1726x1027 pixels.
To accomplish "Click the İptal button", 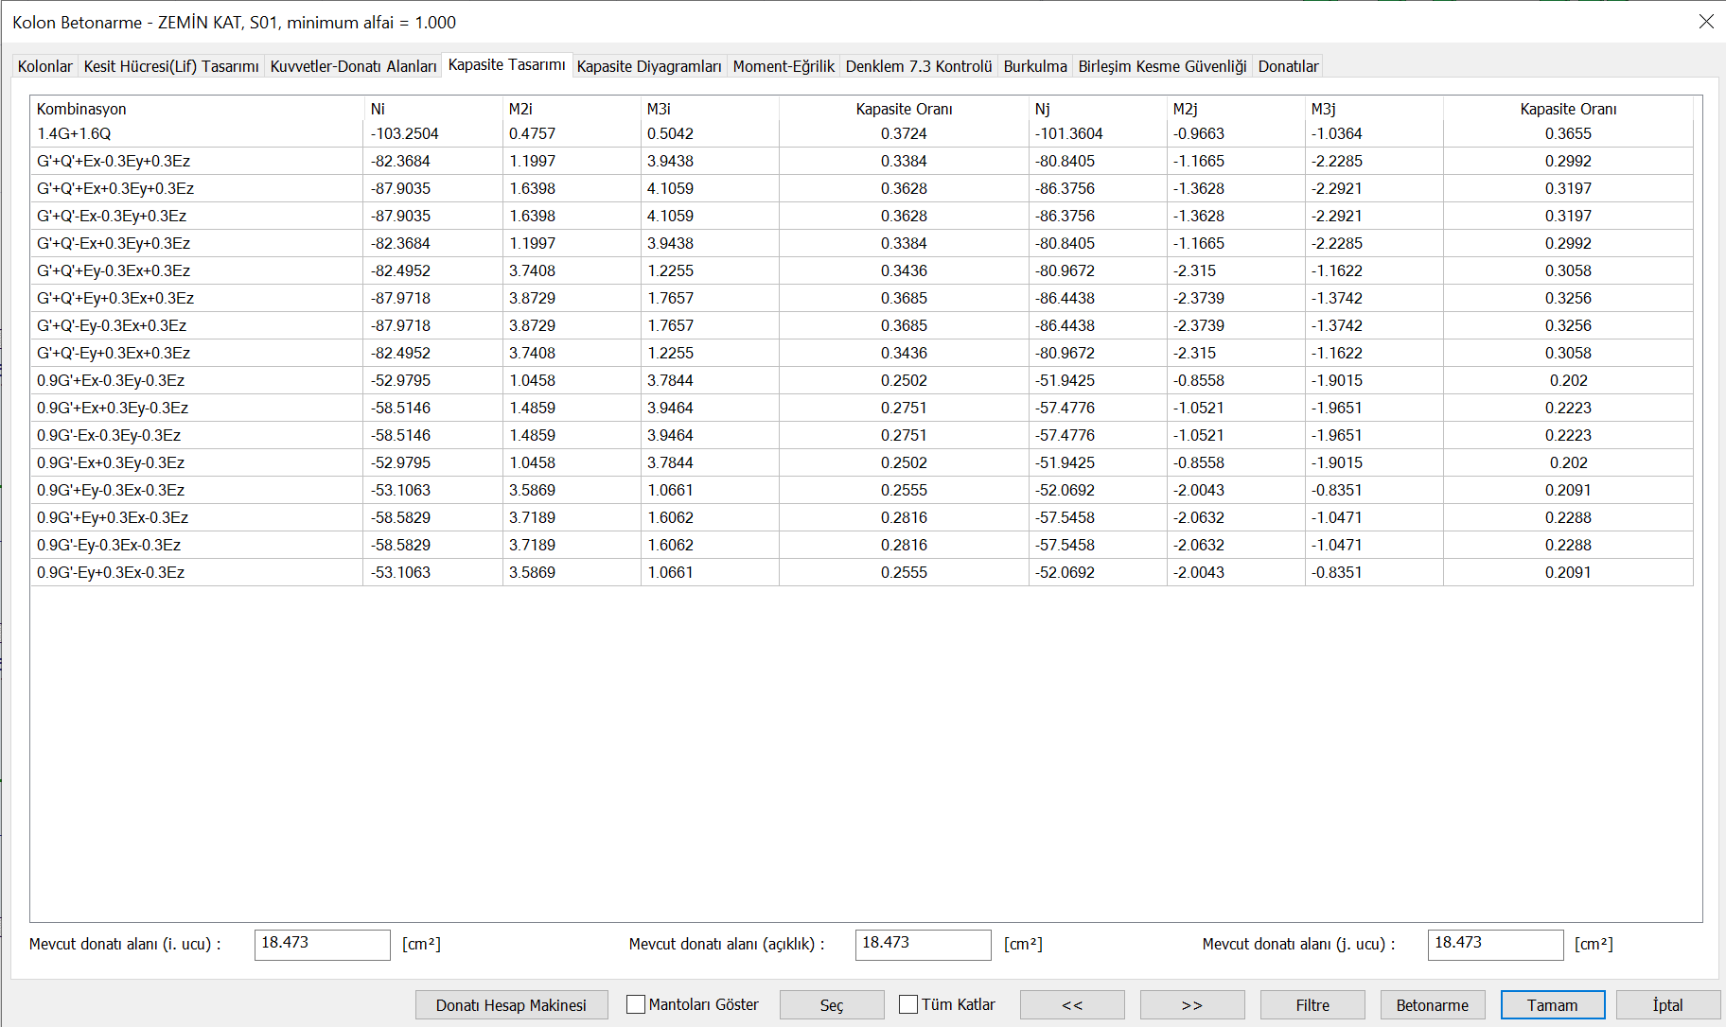I will point(1666,1004).
